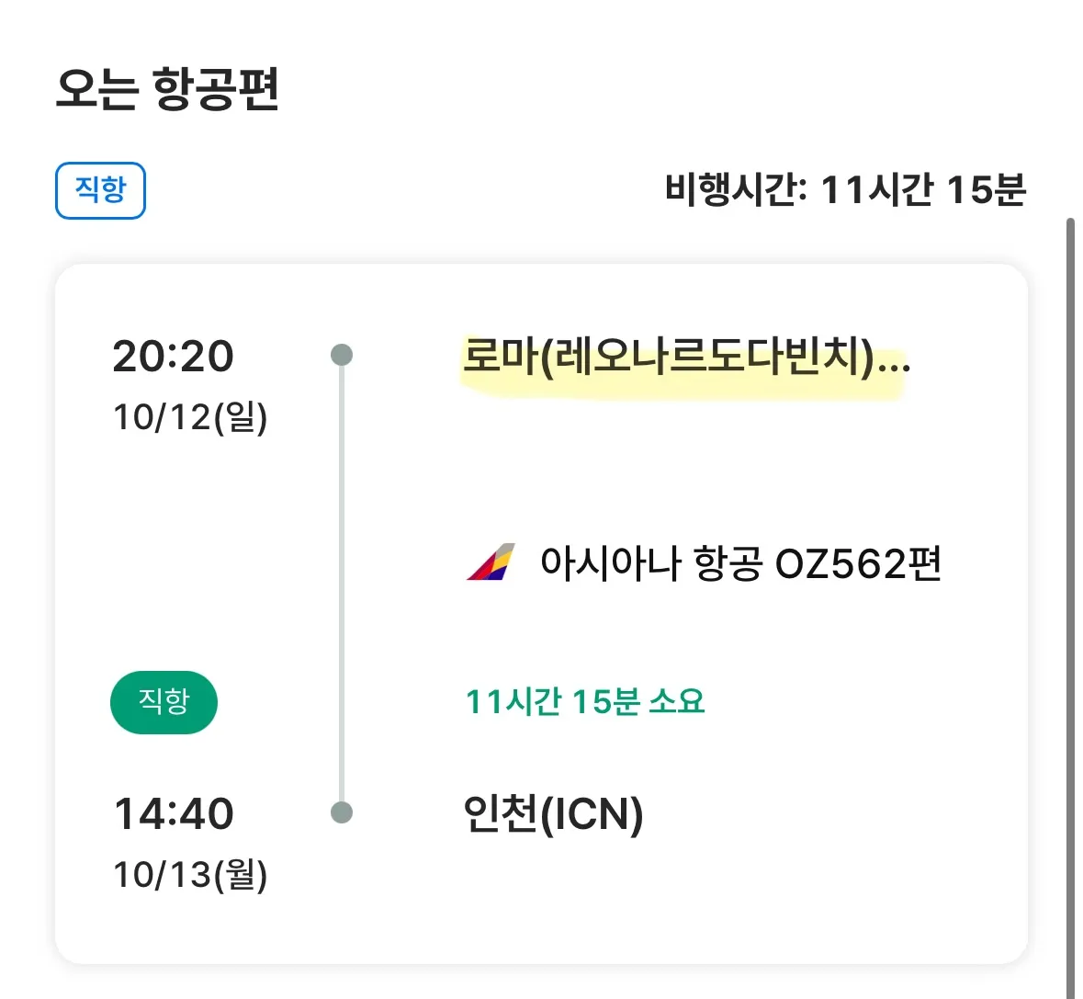This screenshot has height=999, width=1083.
Task: Click the green 11시간 15분 소요 duration text
Action: point(585,702)
